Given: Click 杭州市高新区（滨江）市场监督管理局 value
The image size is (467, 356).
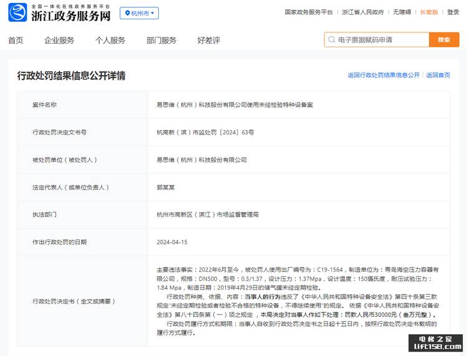Looking at the screenshot, I should [x=207, y=214].
